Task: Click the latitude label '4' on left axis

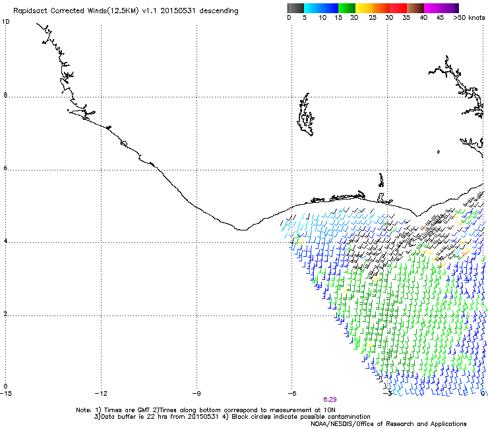Action: point(5,241)
